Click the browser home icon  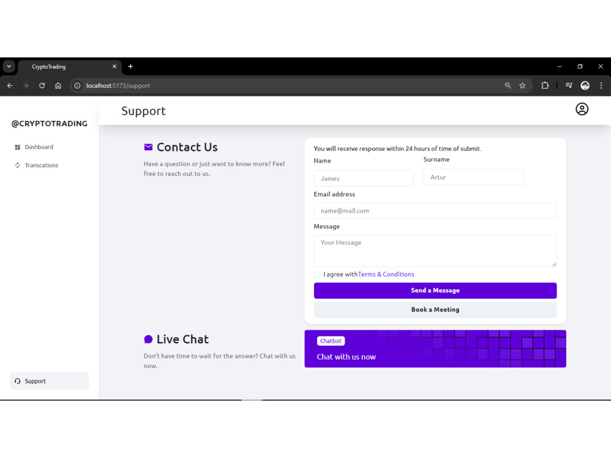pos(58,85)
